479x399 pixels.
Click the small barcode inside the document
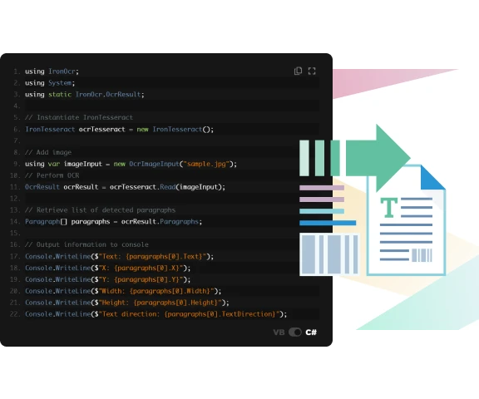point(422,255)
